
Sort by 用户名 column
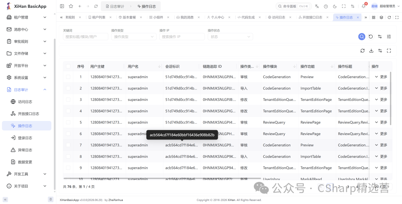coord(159,66)
